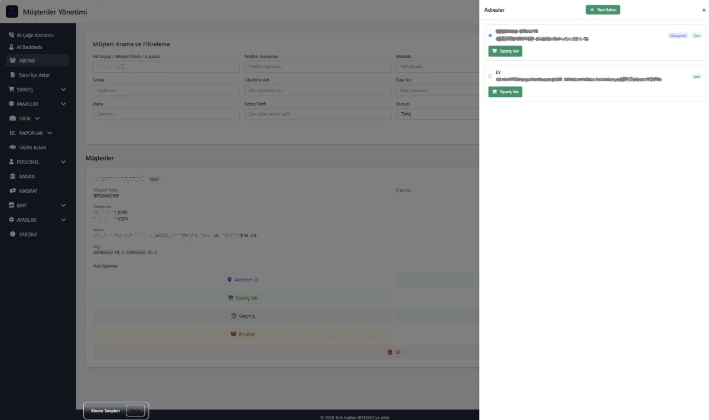
Task: Expand the AYARLAR settings menu
Action: coord(37,219)
